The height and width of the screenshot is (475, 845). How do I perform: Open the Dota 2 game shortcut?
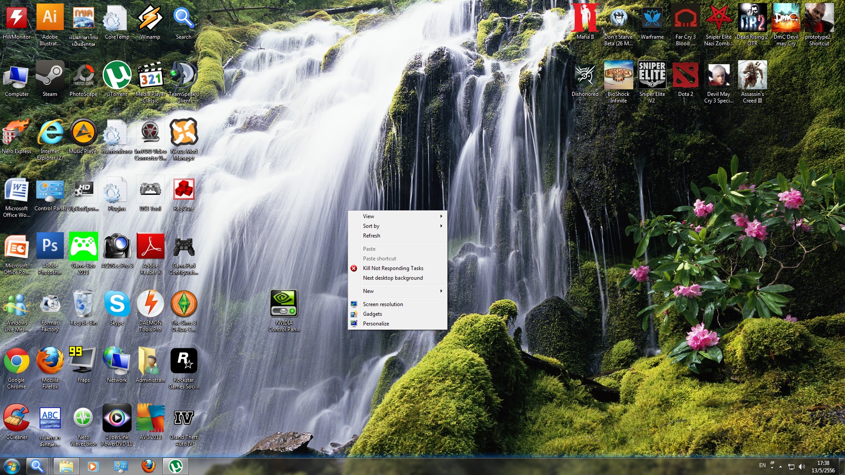tap(685, 76)
